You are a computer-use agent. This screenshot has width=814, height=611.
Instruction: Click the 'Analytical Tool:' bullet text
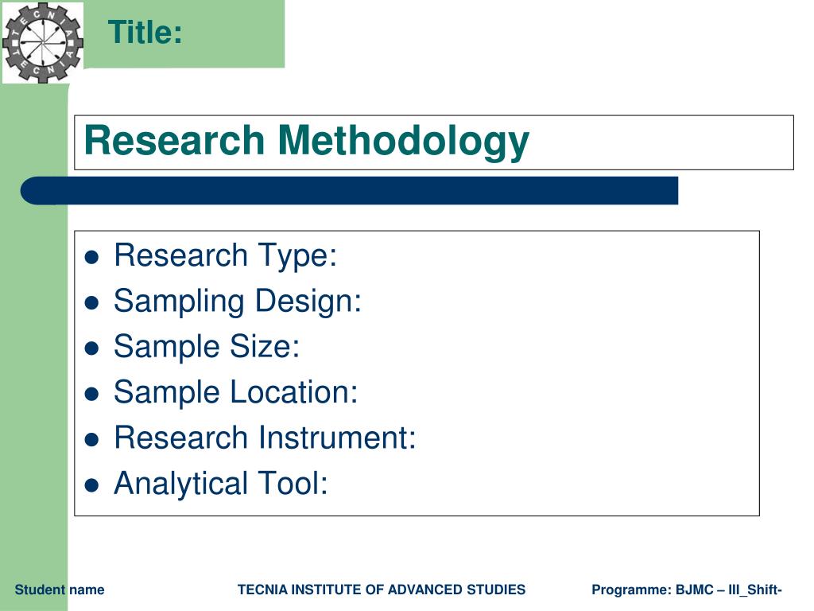point(221,484)
